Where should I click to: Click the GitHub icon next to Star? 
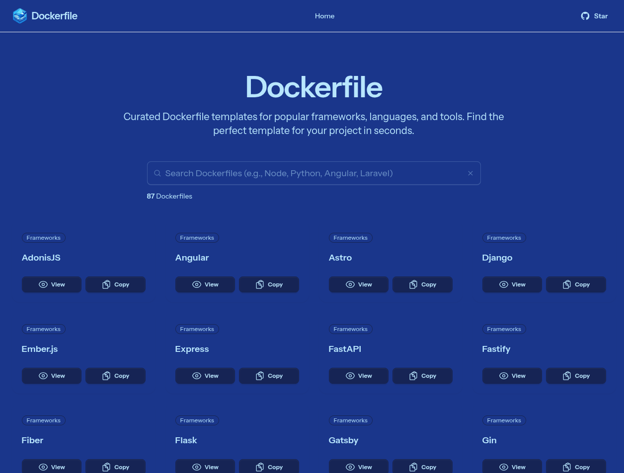[585, 16]
